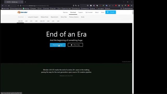167x94 pixels.
Task: Click the What's New video button
Action: pyautogui.click(x=75, y=45)
